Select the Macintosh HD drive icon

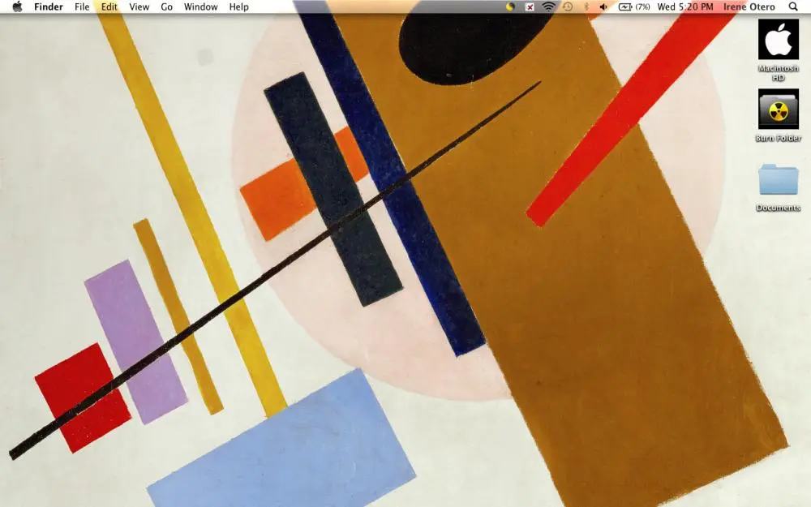coord(779,40)
